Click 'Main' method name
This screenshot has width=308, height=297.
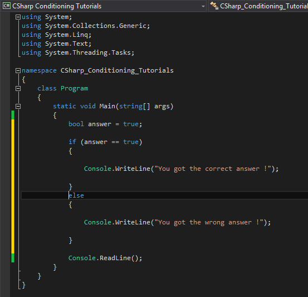(107, 107)
